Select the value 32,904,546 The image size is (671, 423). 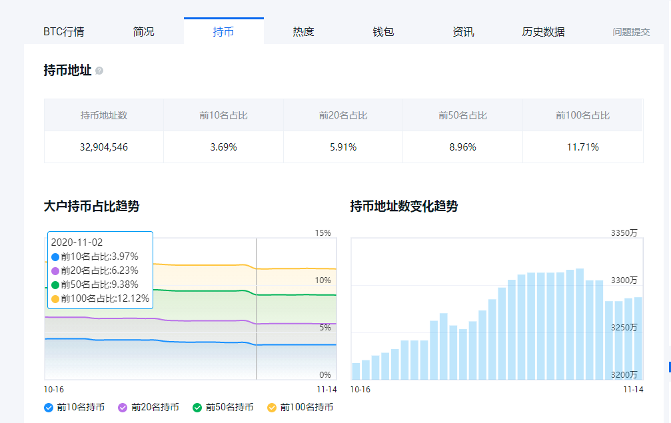[x=104, y=147]
